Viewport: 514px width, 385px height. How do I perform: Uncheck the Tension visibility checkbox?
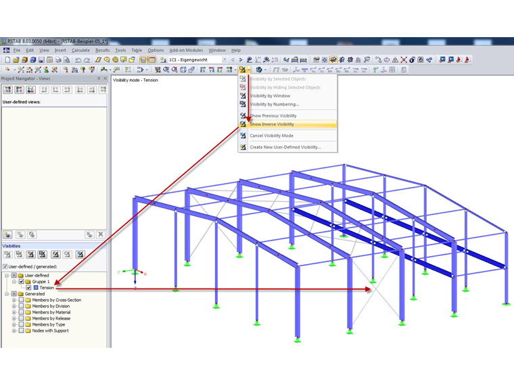pos(28,288)
